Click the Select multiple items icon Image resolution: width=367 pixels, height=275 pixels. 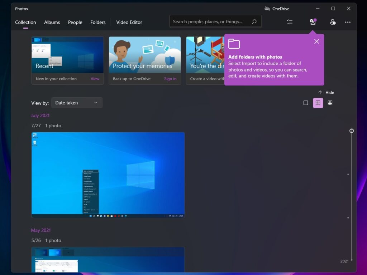pos(290,22)
